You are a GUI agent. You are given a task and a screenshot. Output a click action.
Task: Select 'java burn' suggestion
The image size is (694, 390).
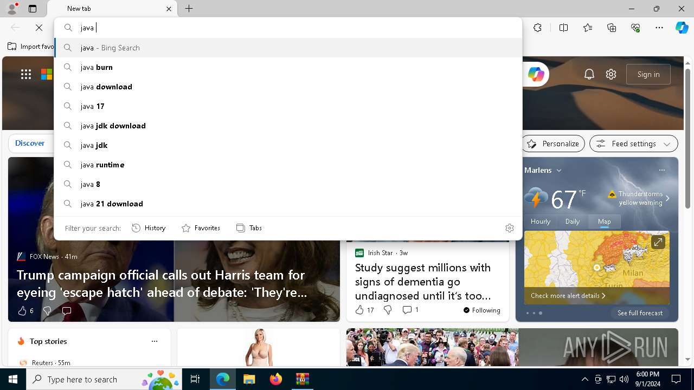288,67
